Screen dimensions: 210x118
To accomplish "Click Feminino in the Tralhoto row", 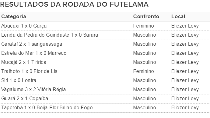I will (143, 71).
